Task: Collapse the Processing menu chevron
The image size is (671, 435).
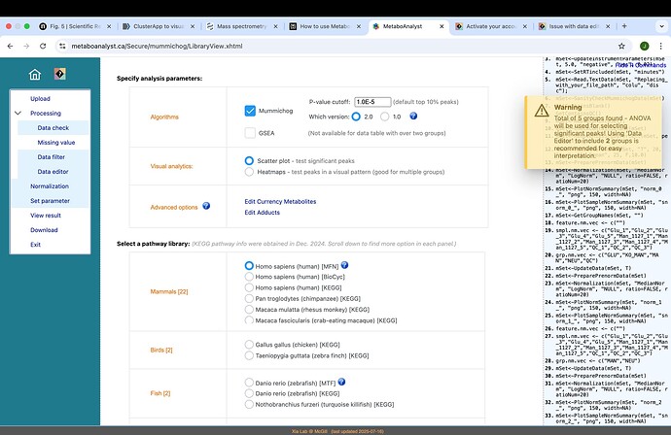Action: (x=18, y=114)
